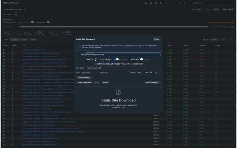The height and width of the screenshot is (148, 237).
Task: Click the green Improvement arrow icon
Action: (x=48, y=33)
